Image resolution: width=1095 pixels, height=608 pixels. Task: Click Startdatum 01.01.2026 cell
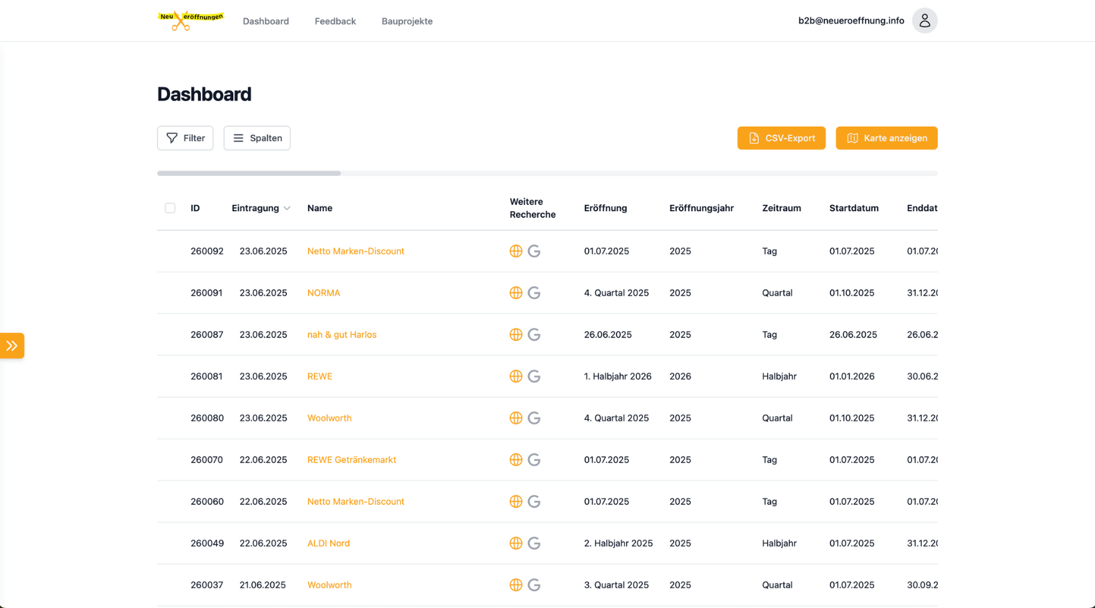(852, 376)
